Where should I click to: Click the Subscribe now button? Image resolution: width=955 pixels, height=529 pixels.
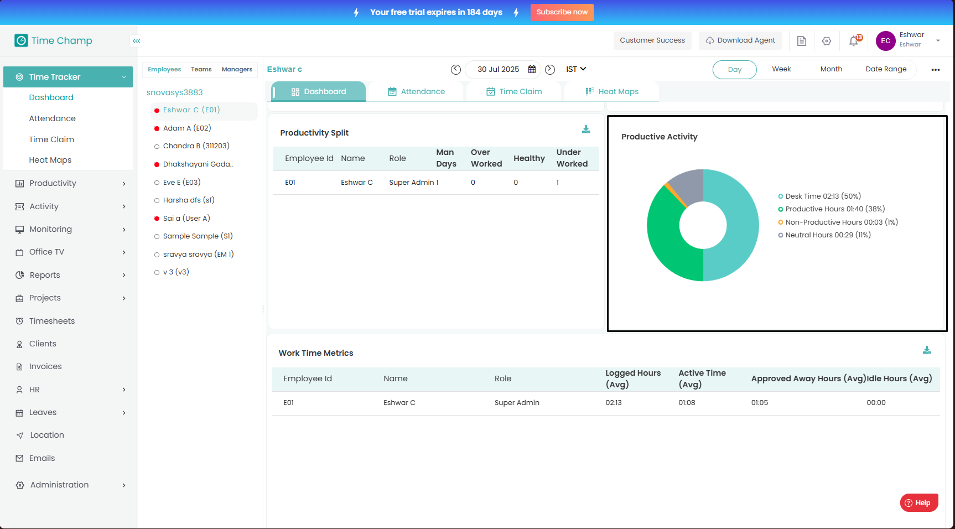pyautogui.click(x=562, y=12)
